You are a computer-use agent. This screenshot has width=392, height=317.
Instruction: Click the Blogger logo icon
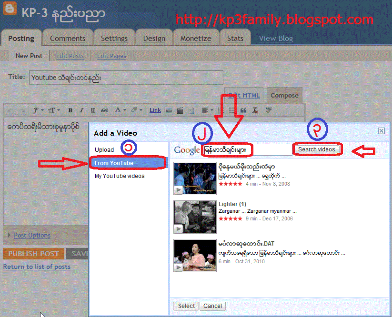(10, 9)
